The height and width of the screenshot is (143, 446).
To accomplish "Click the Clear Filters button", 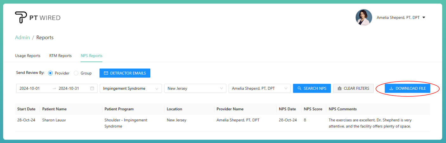I will (353, 88).
